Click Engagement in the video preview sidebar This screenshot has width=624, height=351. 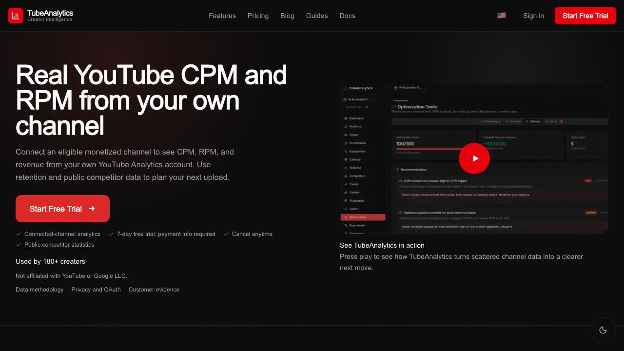(357, 152)
